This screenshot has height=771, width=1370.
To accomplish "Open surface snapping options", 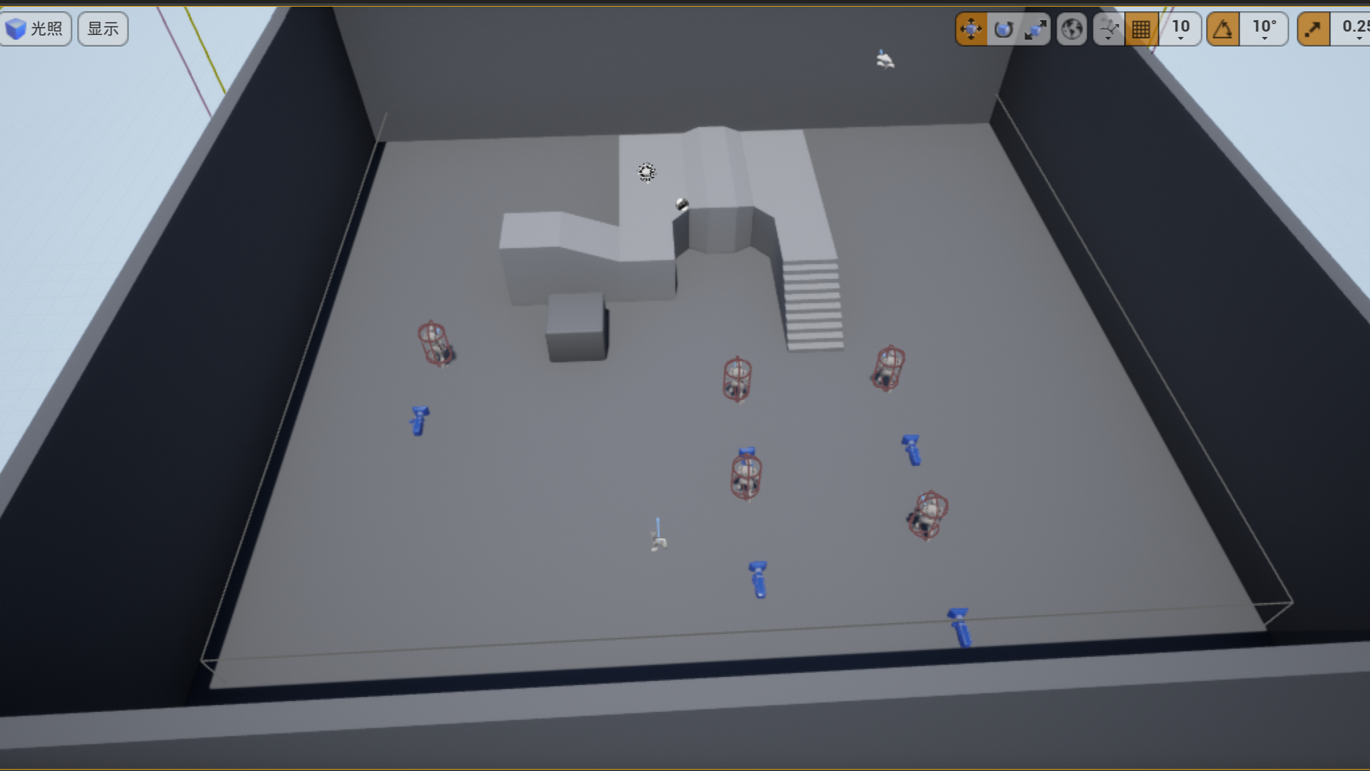I will (x=1109, y=29).
